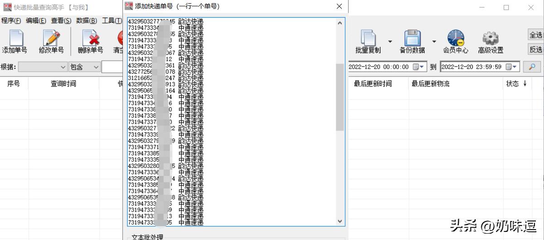Click the 添加快递单号 dialog title icon
The width and height of the screenshot is (544, 240).
(x=129, y=6)
